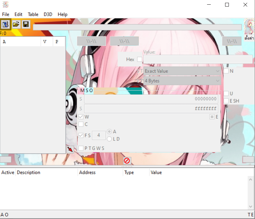Open the 4 Bytes value type dropdown

pyautogui.click(x=182, y=81)
